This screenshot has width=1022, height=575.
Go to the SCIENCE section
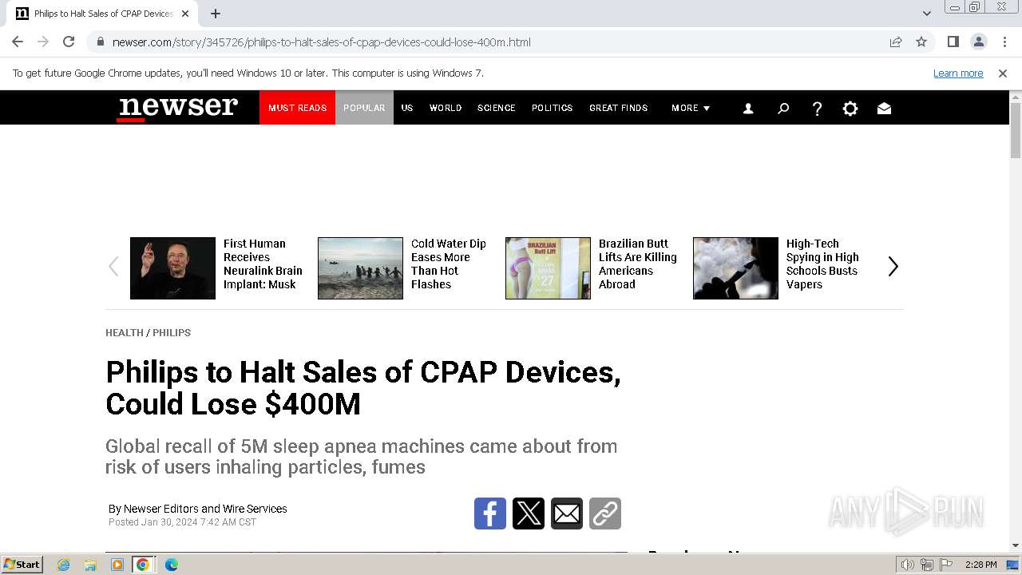[x=497, y=108]
